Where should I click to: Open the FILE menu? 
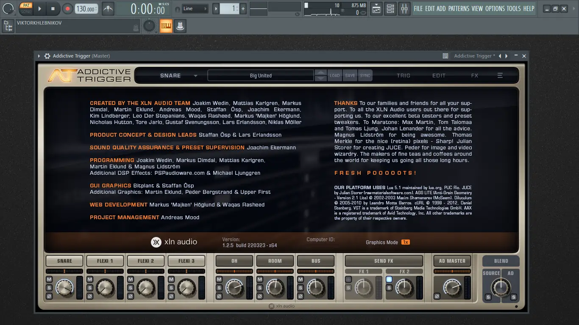coord(418,8)
